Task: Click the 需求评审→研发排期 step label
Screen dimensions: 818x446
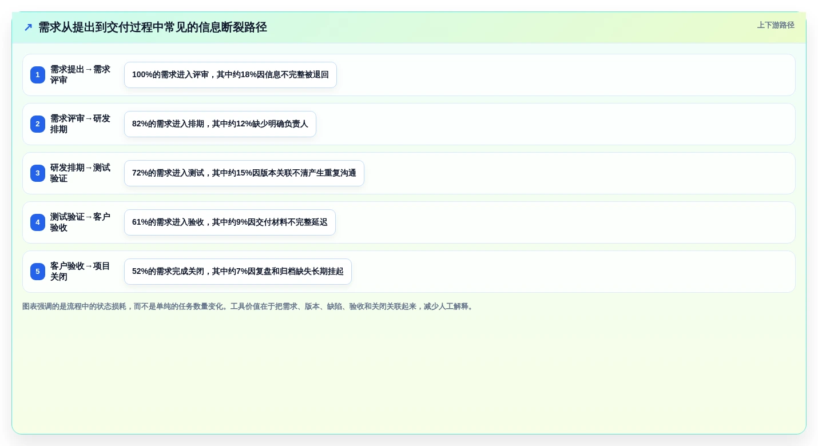Action: (x=80, y=124)
